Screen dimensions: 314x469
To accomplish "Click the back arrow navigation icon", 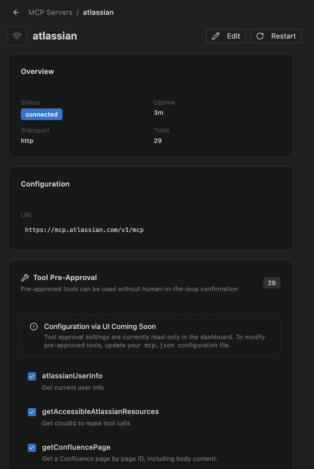I will click(x=16, y=12).
